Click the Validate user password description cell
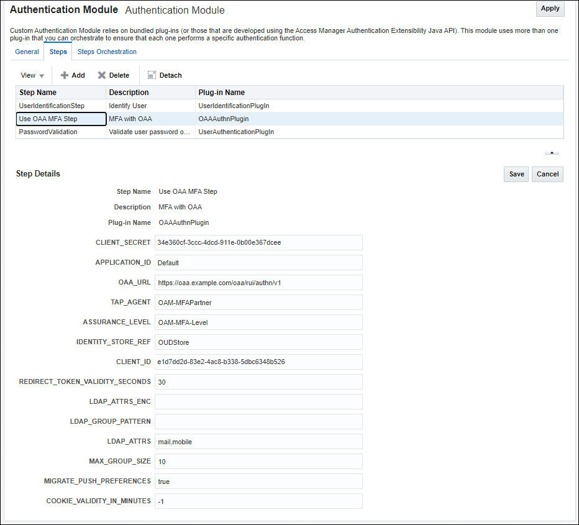Viewport: 579px width, 525px height. (151, 132)
